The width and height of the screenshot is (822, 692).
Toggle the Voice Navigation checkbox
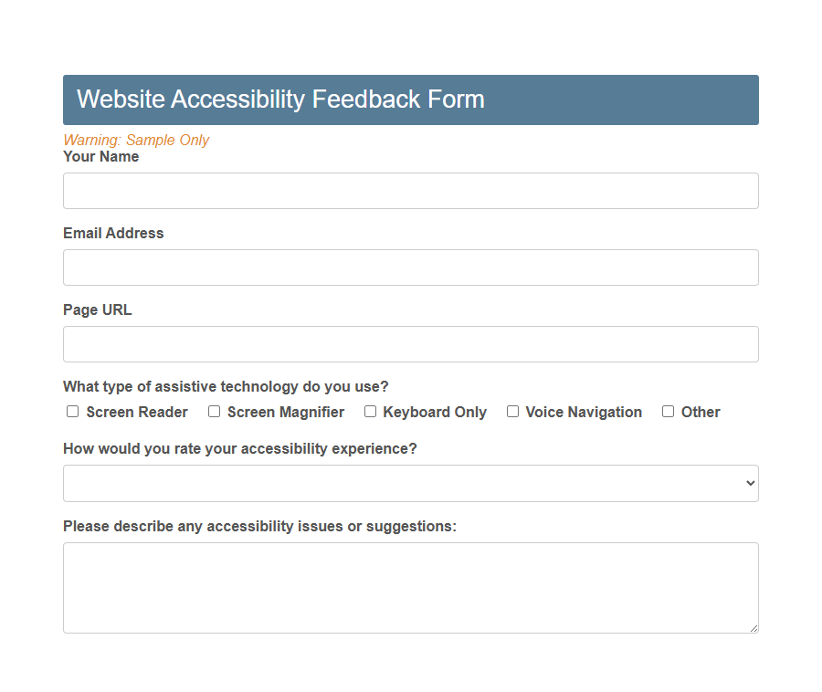512,412
